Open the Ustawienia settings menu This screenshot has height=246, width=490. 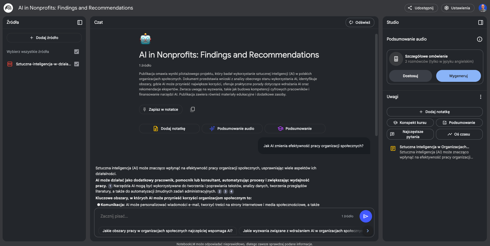tap(457, 8)
